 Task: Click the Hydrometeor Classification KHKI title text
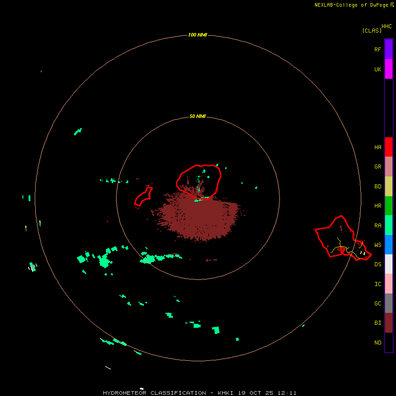199,393
